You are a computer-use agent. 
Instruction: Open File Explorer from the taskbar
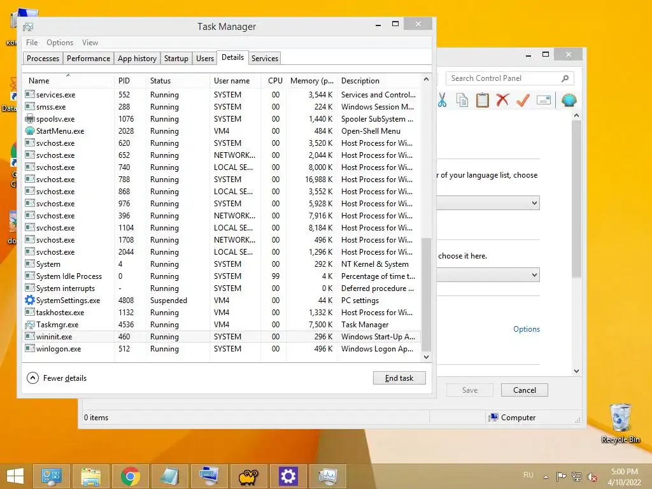tap(91, 476)
